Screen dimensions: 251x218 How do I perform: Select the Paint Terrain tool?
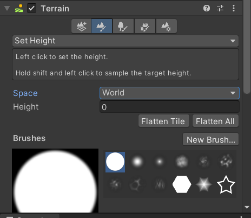[x=102, y=26]
